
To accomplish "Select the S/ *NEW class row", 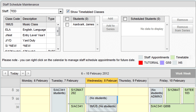I will (x=30, y=46).
